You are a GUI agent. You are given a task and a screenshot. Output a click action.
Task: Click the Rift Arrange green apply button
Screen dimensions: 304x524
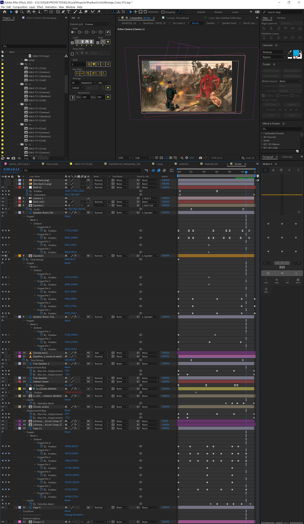(108, 87)
